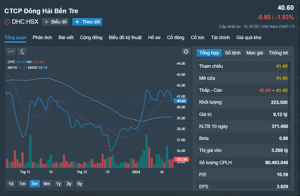
Task: Click the KLTB 10 ngày 371.490 value
Action: tap(280, 126)
